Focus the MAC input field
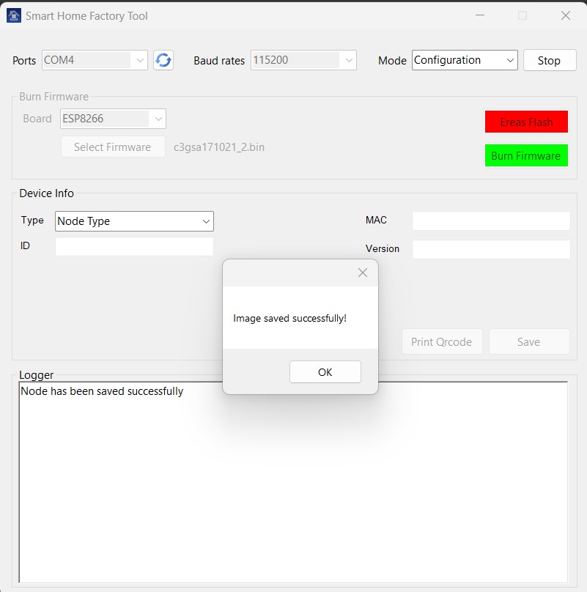 click(x=490, y=221)
